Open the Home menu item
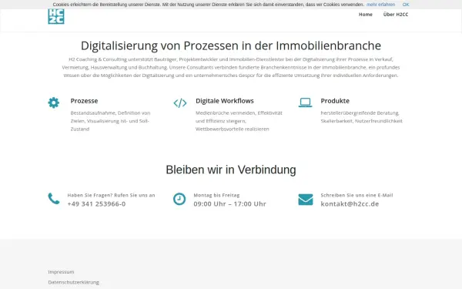Image resolution: width=462 pixels, height=289 pixels. coord(365,15)
